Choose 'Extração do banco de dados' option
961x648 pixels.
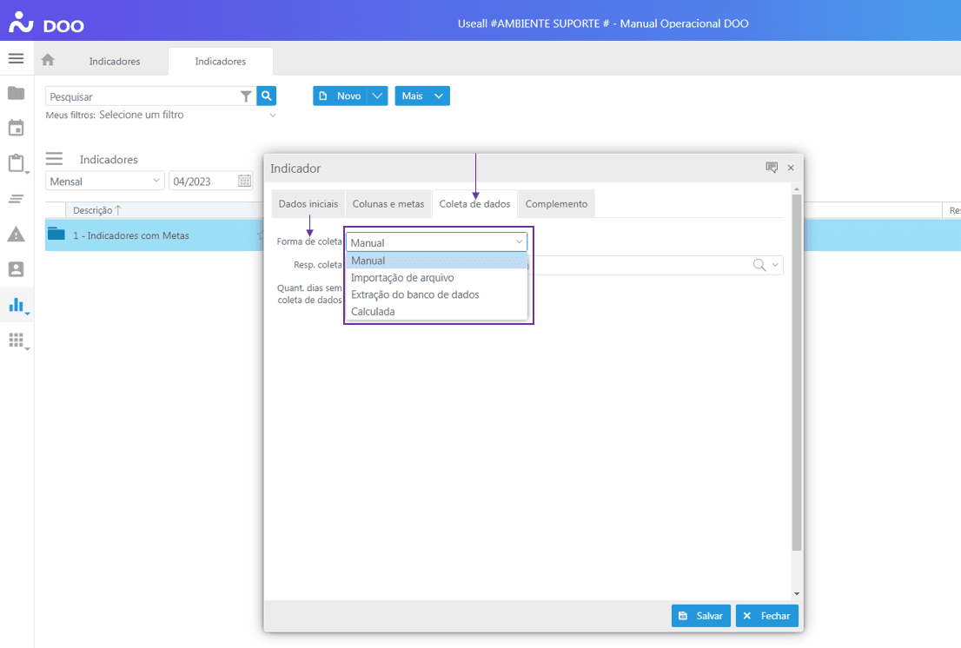(x=414, y=294)
